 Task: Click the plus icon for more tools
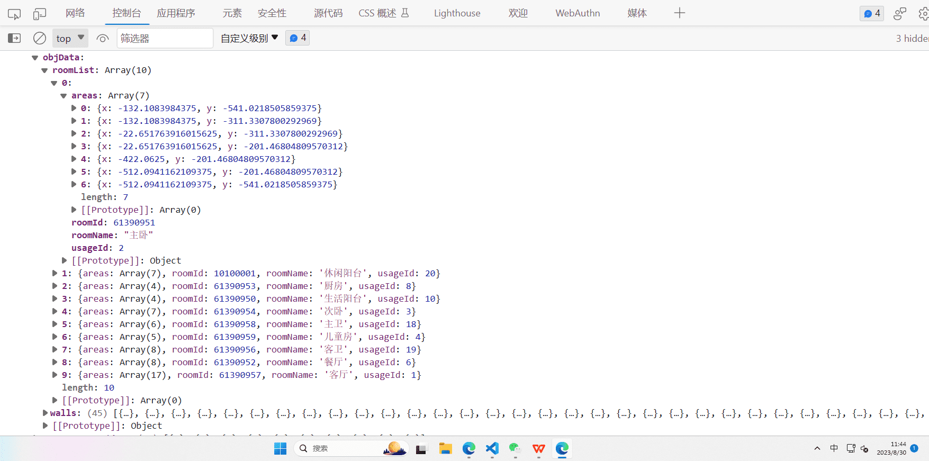coord(680,13)
